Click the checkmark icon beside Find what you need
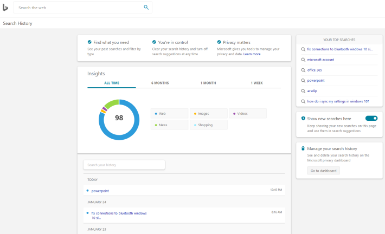385x234 pixels. pyautogui.click(x=89, y=42)
